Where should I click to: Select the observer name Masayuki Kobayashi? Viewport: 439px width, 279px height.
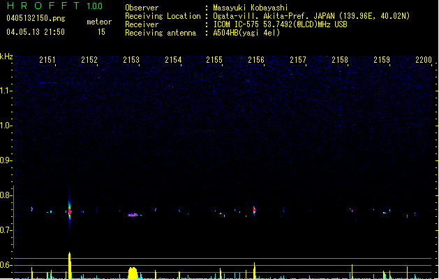(251, 8)
